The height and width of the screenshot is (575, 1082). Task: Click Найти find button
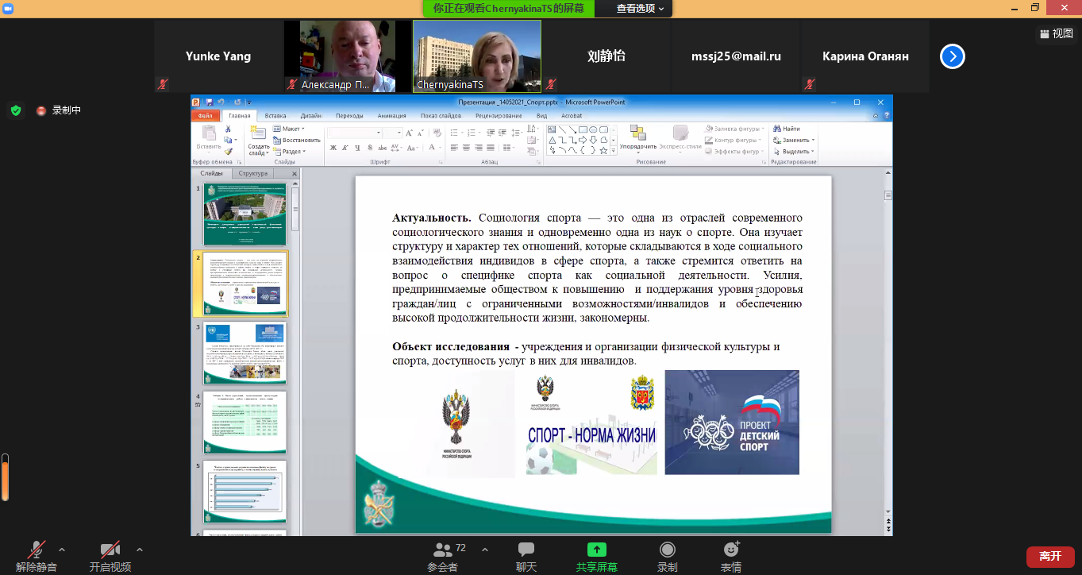pos(786,129)
